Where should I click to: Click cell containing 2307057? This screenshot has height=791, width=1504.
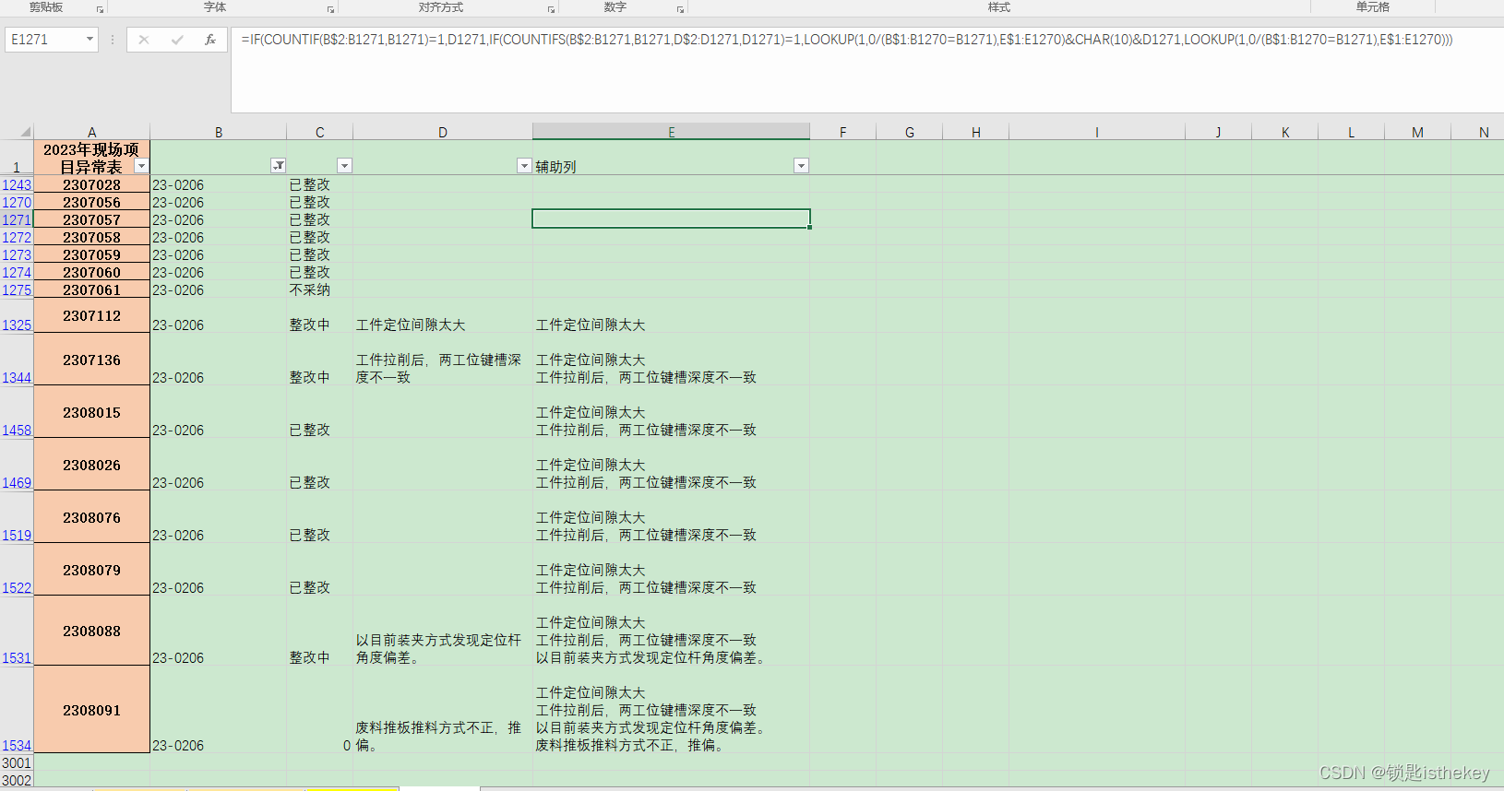[x=91, y=219]
